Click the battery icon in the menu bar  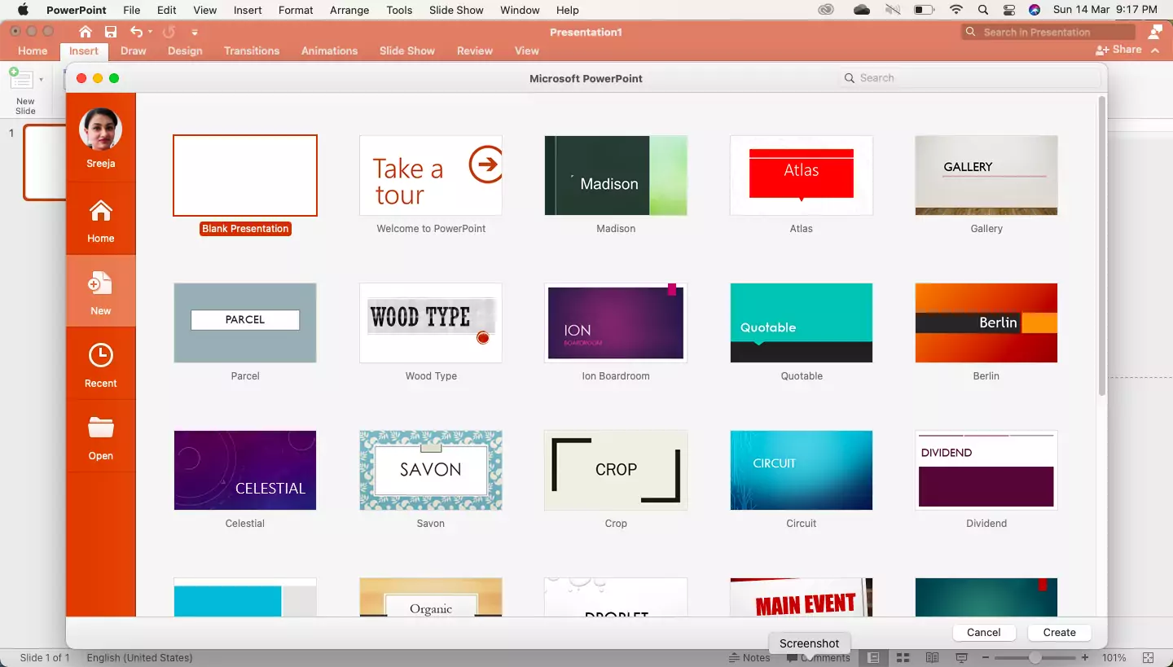(x=924, y=10)
